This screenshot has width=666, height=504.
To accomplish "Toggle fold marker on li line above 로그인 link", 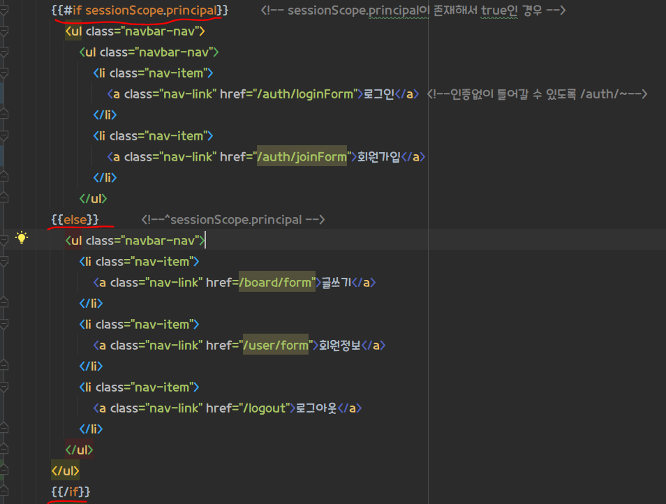I will pyautogui.click(x=3, y=73).
